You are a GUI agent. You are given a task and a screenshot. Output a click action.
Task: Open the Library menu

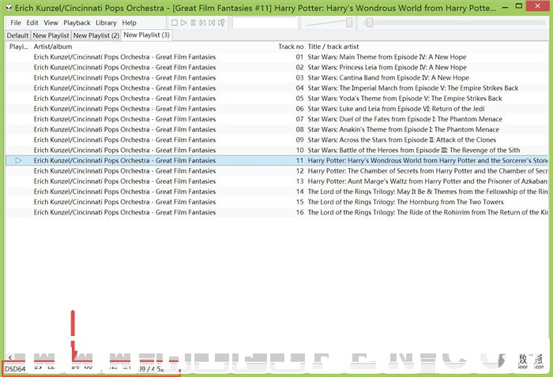[x=106, y=23]
